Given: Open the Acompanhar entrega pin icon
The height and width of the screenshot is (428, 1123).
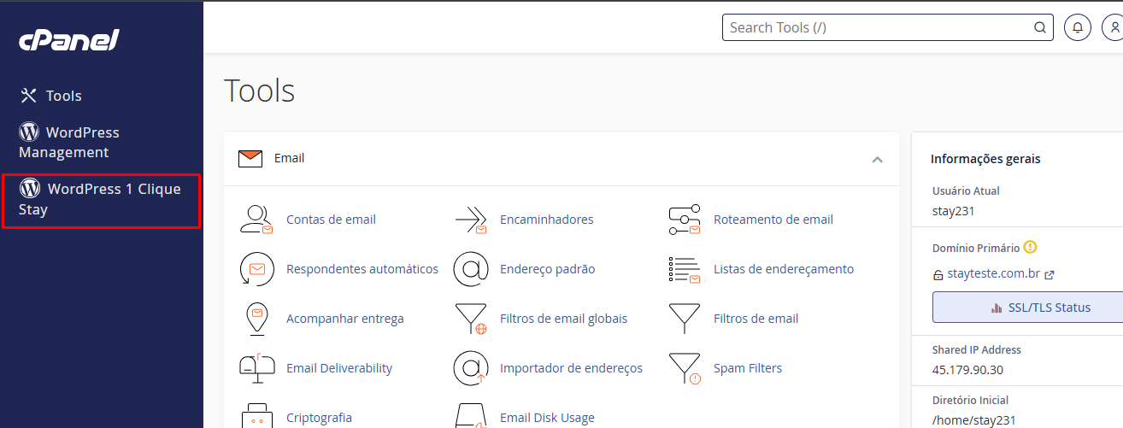Looking at the screenshot, I should tap(256, 319).
